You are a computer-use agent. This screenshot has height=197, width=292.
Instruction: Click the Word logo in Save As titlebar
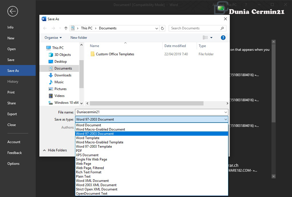(44, 19)
